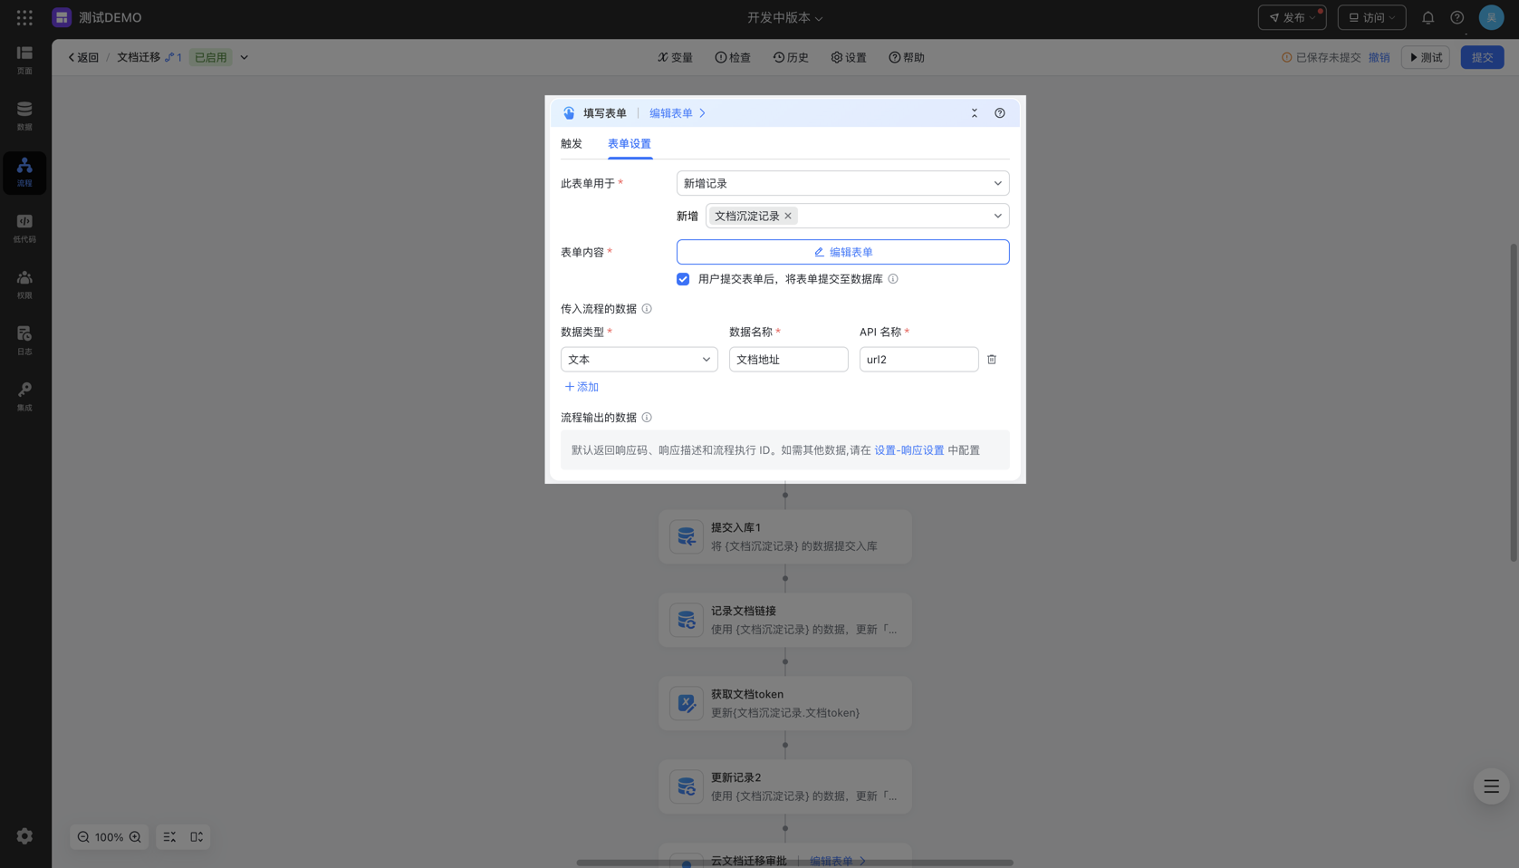Open the 权限 sidebar section
This screenshot has height=868, width=1519.
coord(24,285)
